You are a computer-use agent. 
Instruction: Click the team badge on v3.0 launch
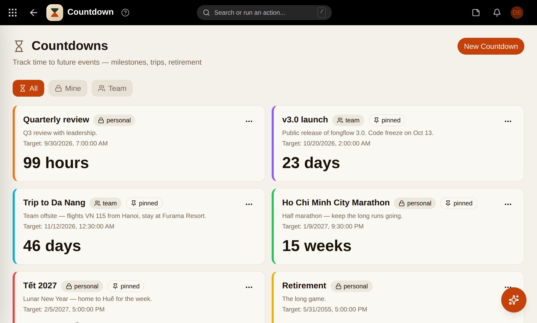pos(348,120)
